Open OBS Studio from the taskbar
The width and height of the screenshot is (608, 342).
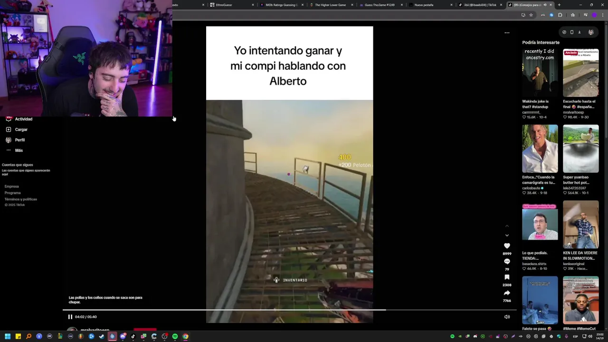[x=164, y=336]
